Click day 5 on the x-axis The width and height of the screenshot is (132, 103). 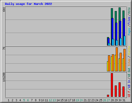coord(24,100)
